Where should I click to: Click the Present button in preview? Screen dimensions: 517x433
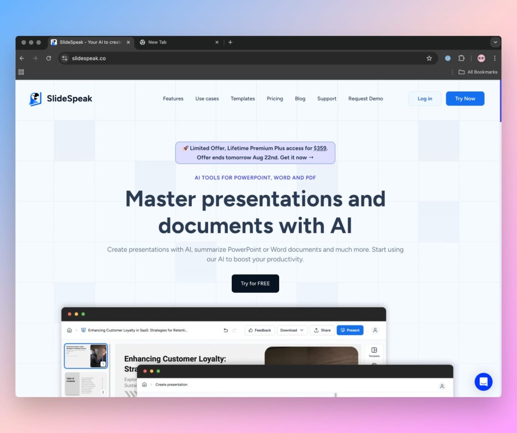[350, 330]
